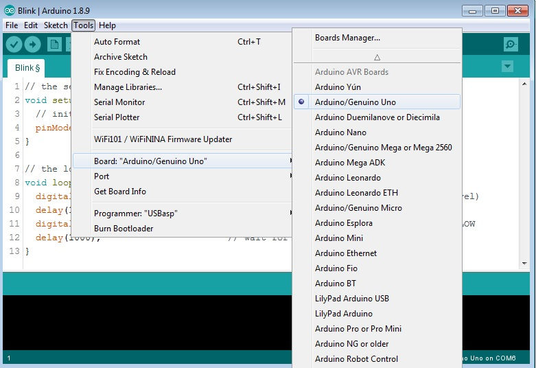This screenshot has height=368, width=536.
Task: Open Boards Manager
Action: [x=377, y=38]
